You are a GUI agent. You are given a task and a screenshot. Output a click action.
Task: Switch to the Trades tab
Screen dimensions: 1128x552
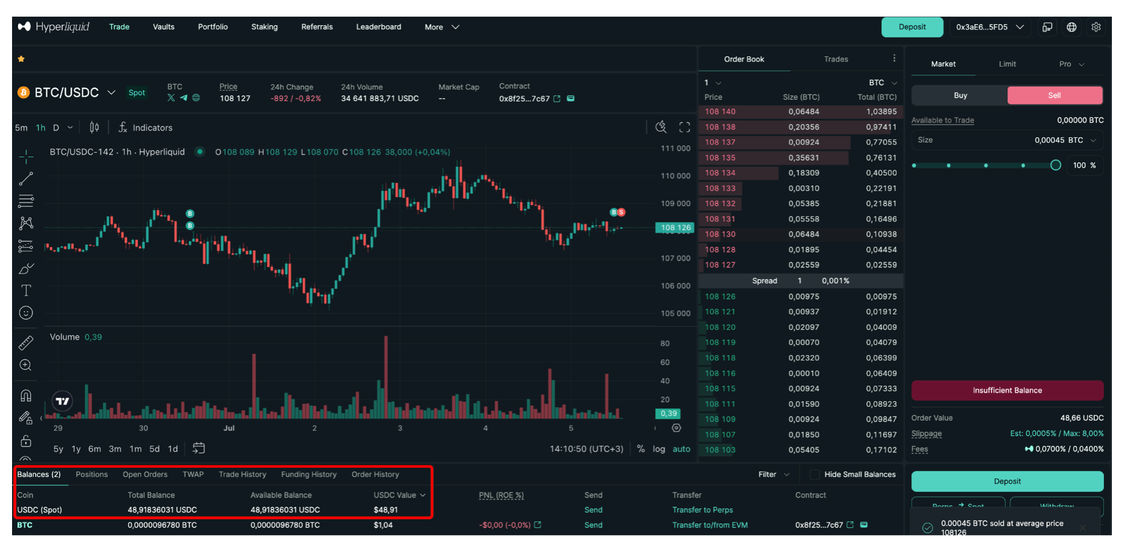[x=836, y=59]
